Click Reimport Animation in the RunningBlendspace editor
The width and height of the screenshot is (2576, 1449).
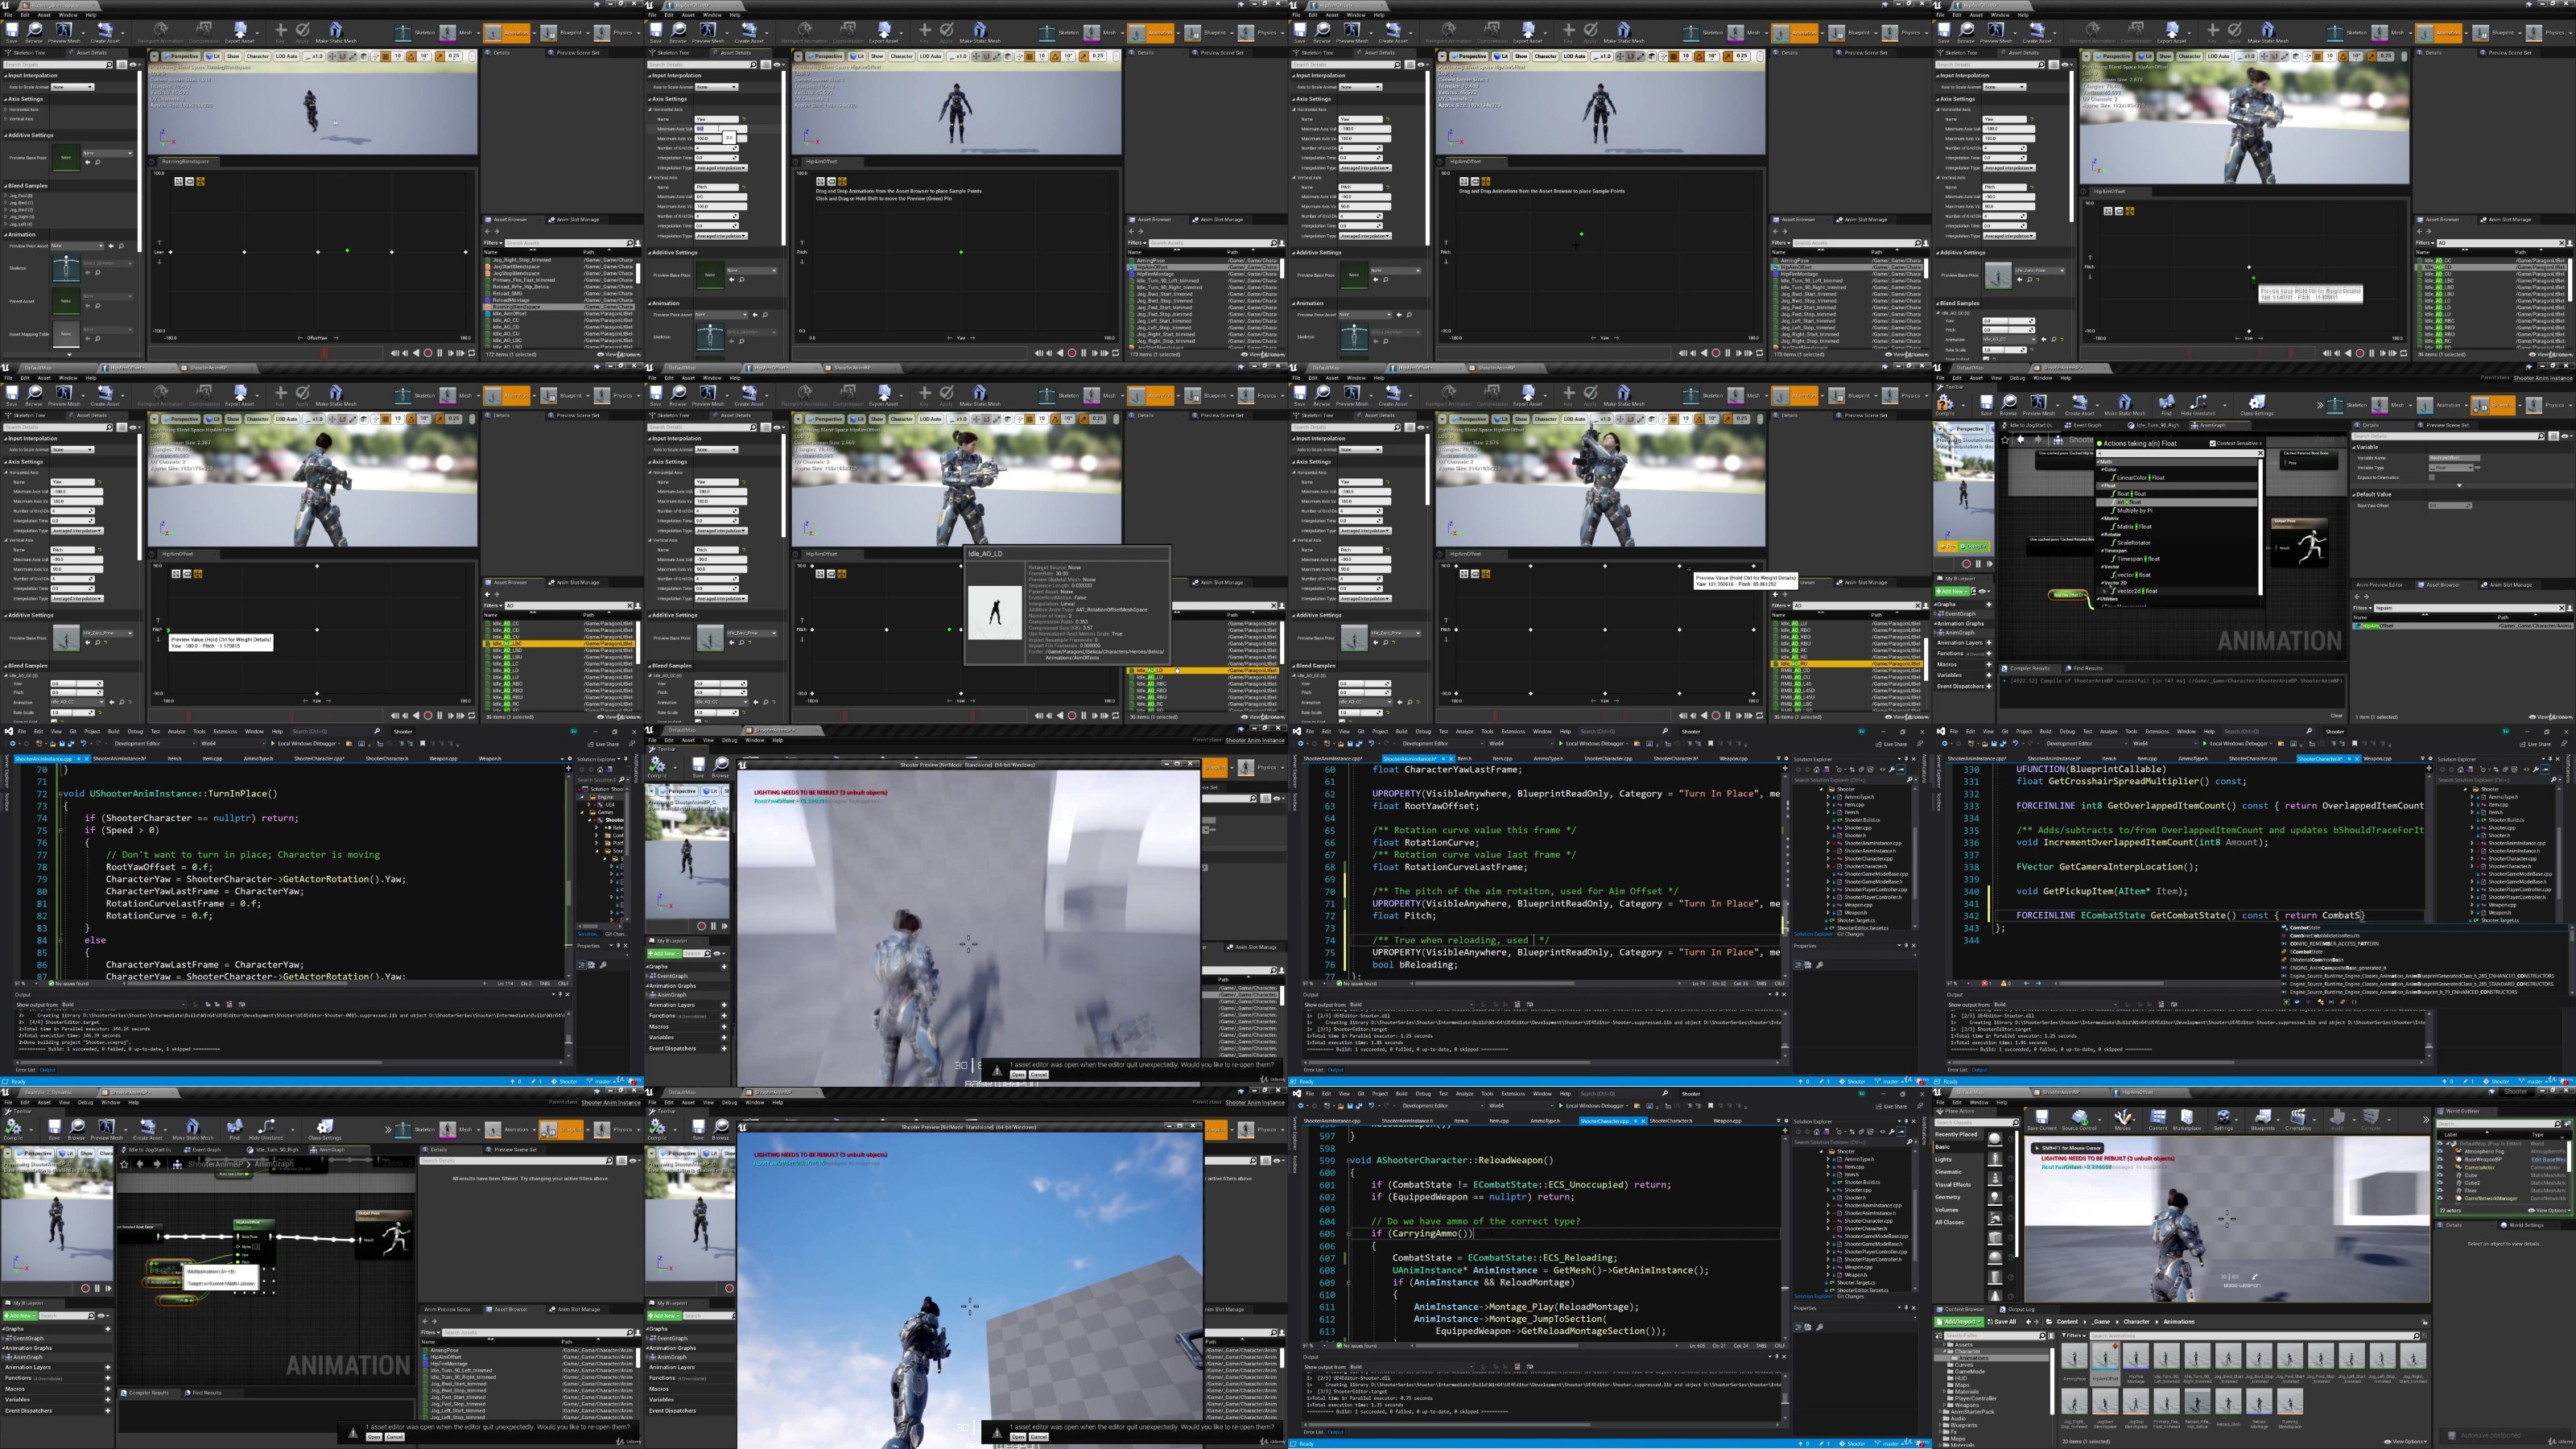point(161,33)
